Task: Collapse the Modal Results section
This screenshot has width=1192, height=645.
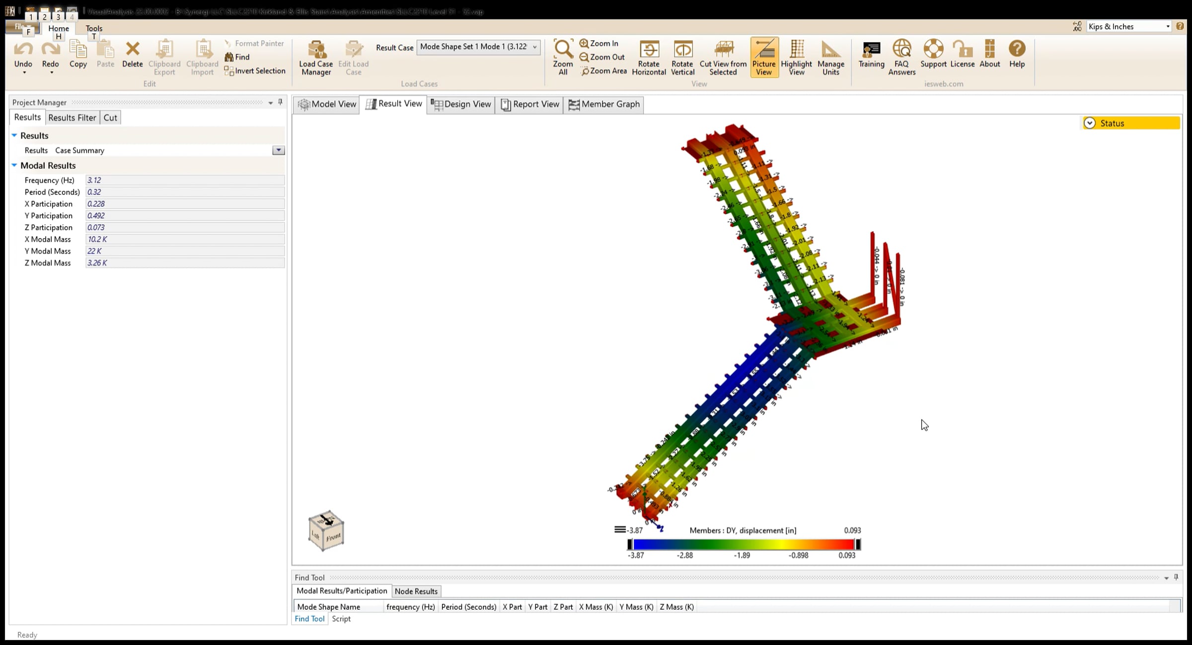Action: click(14, 165)
